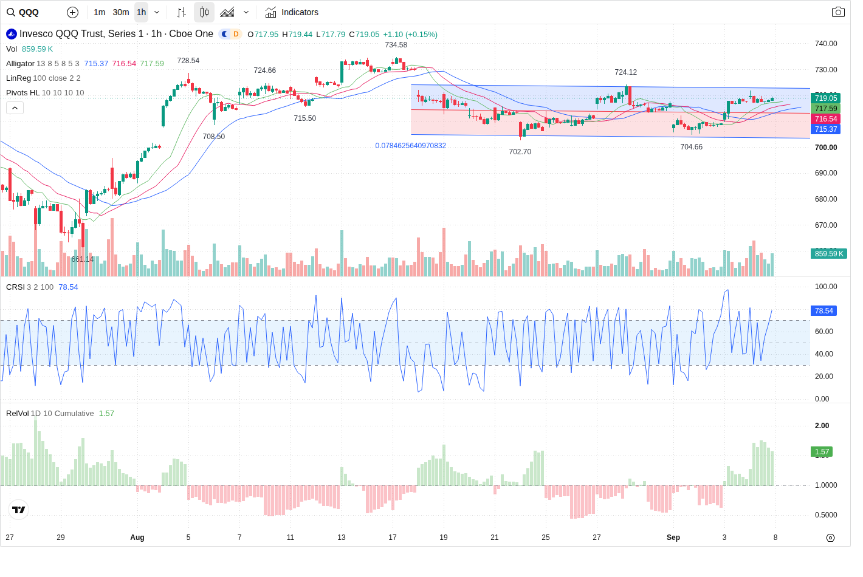863x577 pixels.
Task: Click the 715.37 blue price label
Action: pyautogui.click(x=826, y=129)
